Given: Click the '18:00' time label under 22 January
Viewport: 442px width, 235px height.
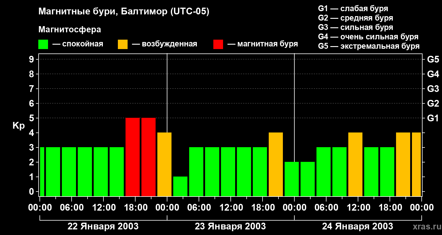Looking at the screenshot, I should pyautogui.click(x=135, y=208).
